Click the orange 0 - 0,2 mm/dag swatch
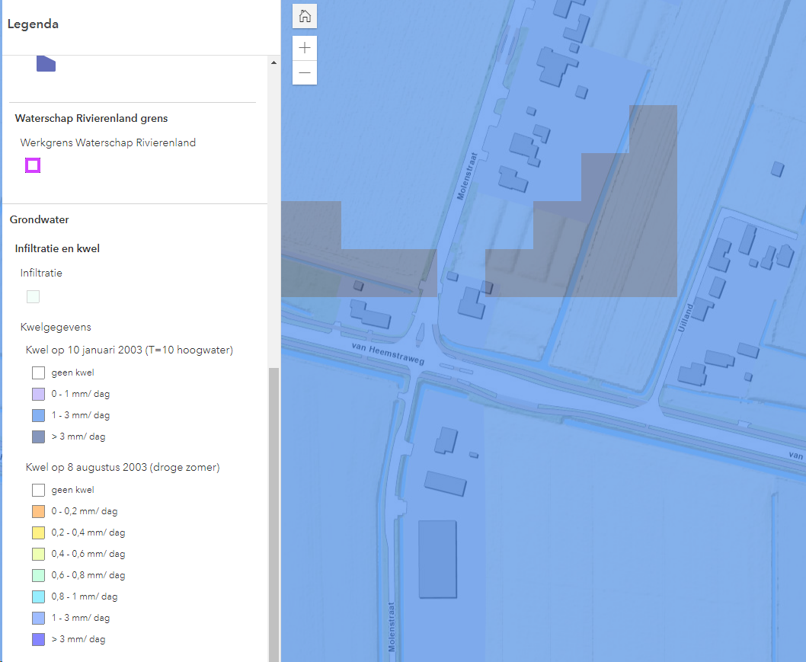 [x=39, y=511]
